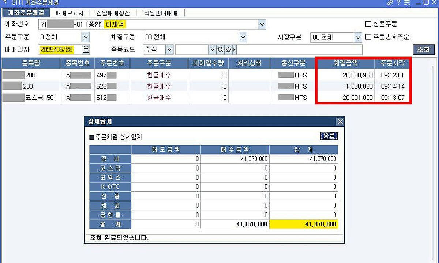The width and height of the screenshot is (439, 263).
Task: Open the calendar picker for 매매일자
Action: click(86, 49)
